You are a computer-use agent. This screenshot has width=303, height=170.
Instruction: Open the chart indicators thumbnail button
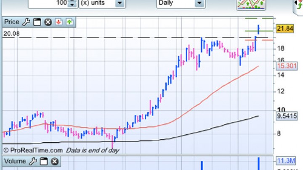pyautogui.click(x=251, y=4)
